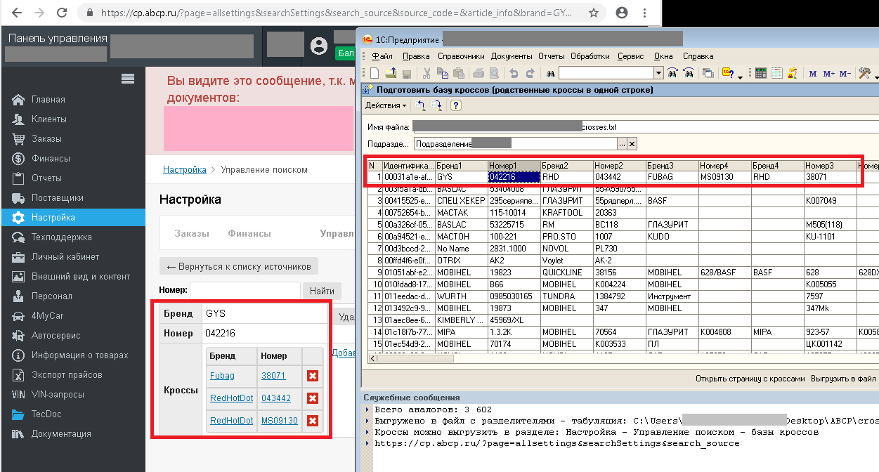Click the Номер search input field
This screenshot has height=472, width=879.
[245, 290]
